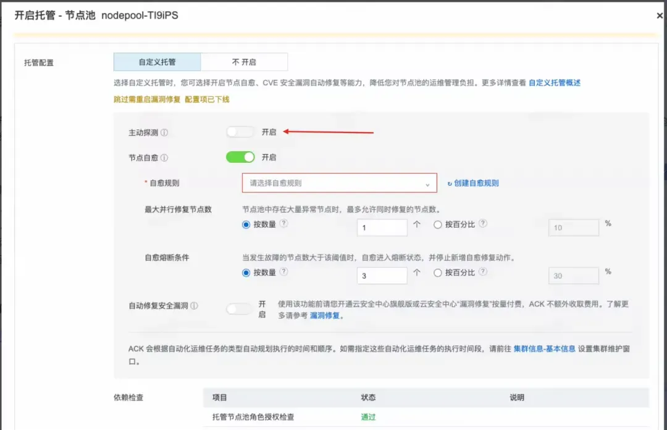Viewport: 667px width, 430px height.
Task: Turn off the 节点自愈 switch
Action: point(240,157)
